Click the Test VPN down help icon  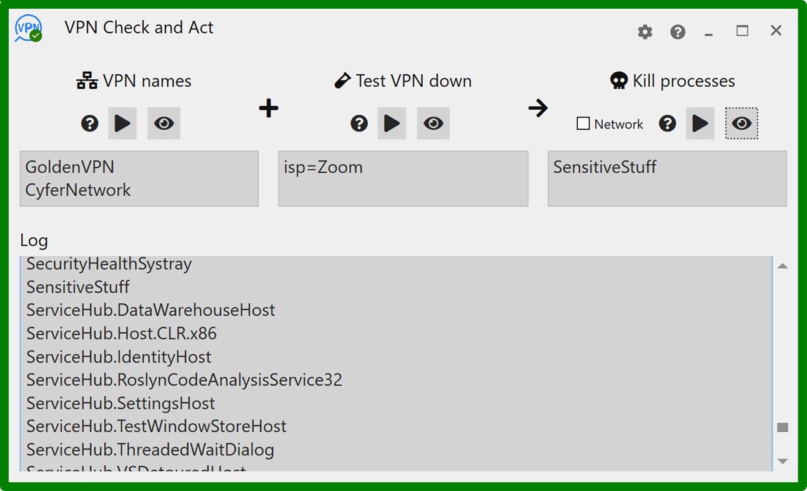click(359, 124)
